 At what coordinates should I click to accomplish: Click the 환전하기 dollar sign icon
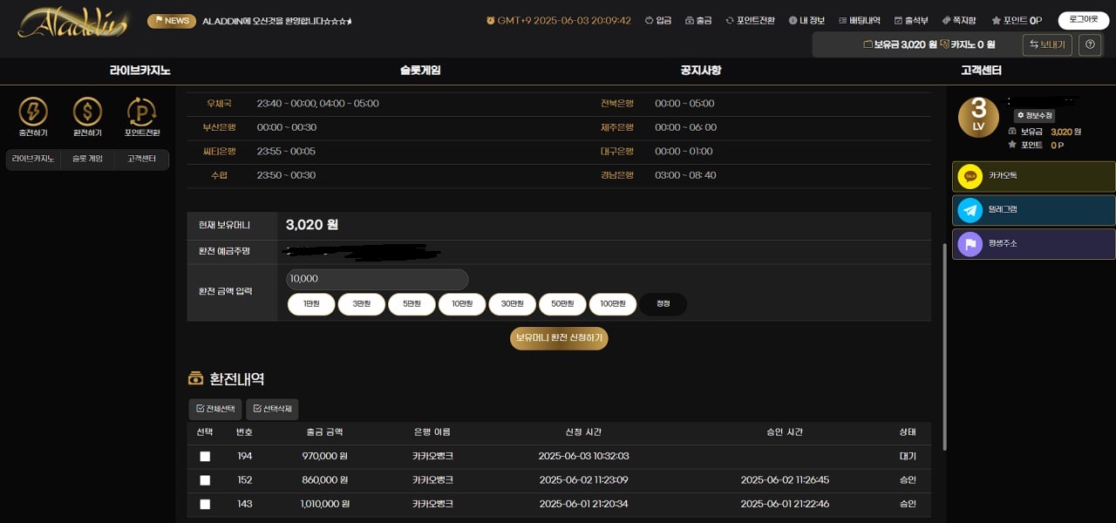pyautogui.click(x=87, y=112)
